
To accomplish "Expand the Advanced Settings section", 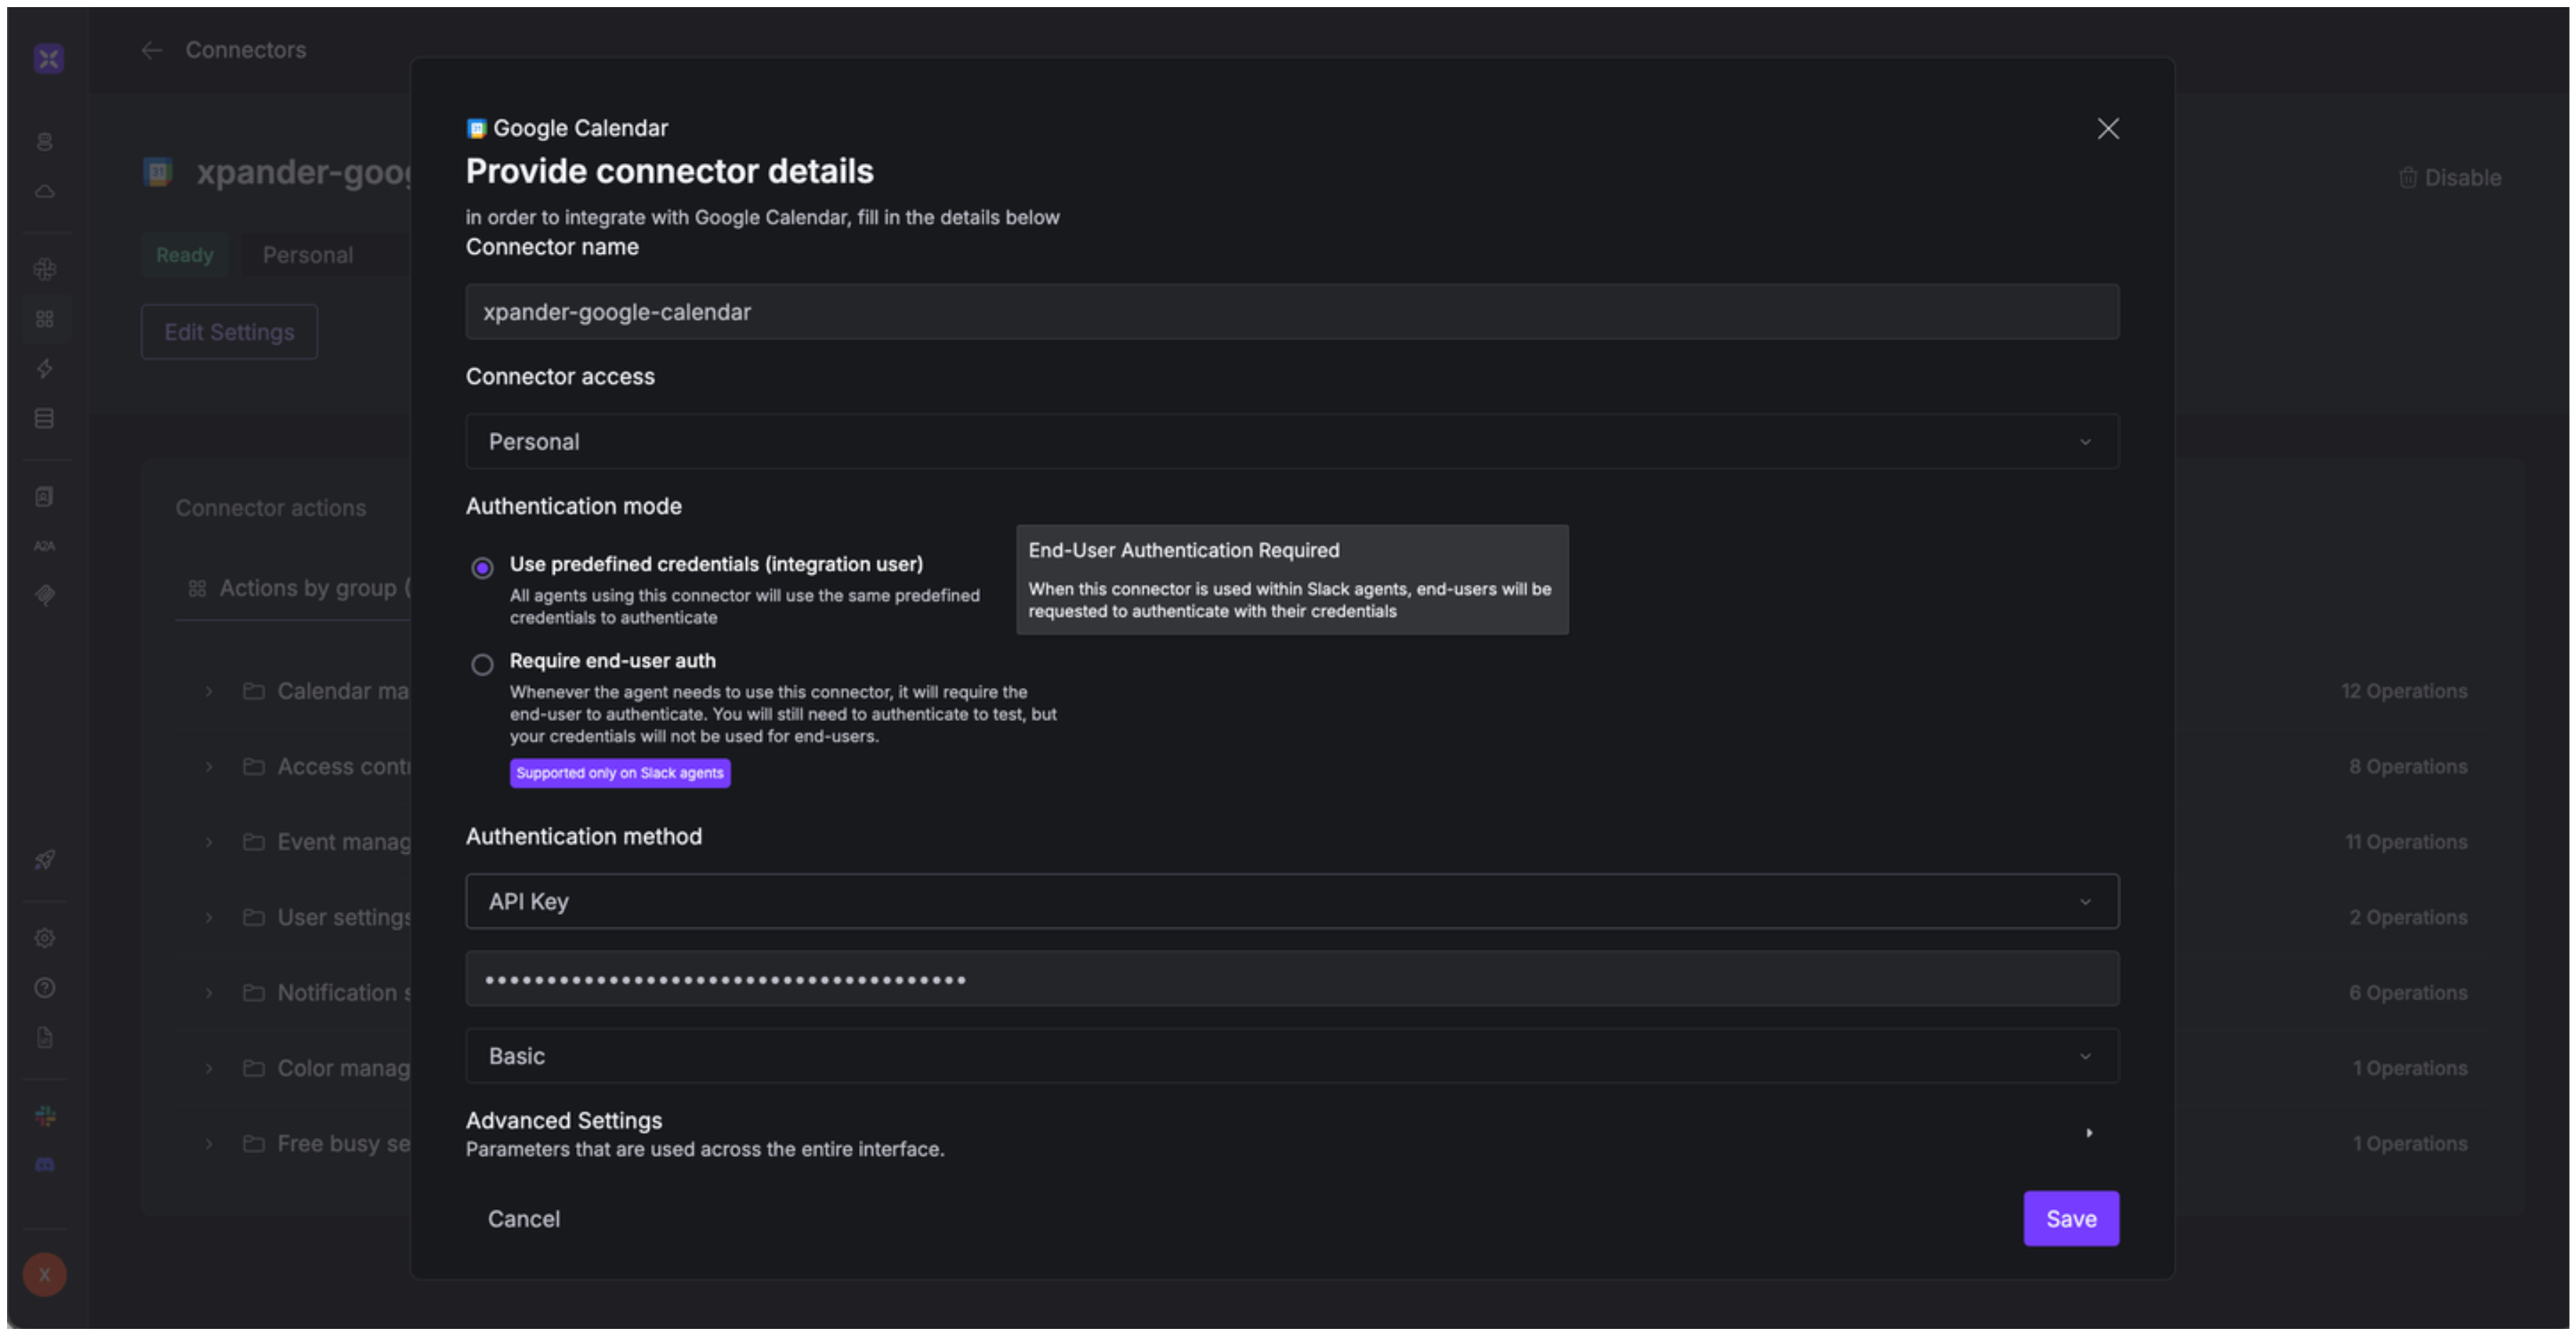I will (x=2088, y=1133).
